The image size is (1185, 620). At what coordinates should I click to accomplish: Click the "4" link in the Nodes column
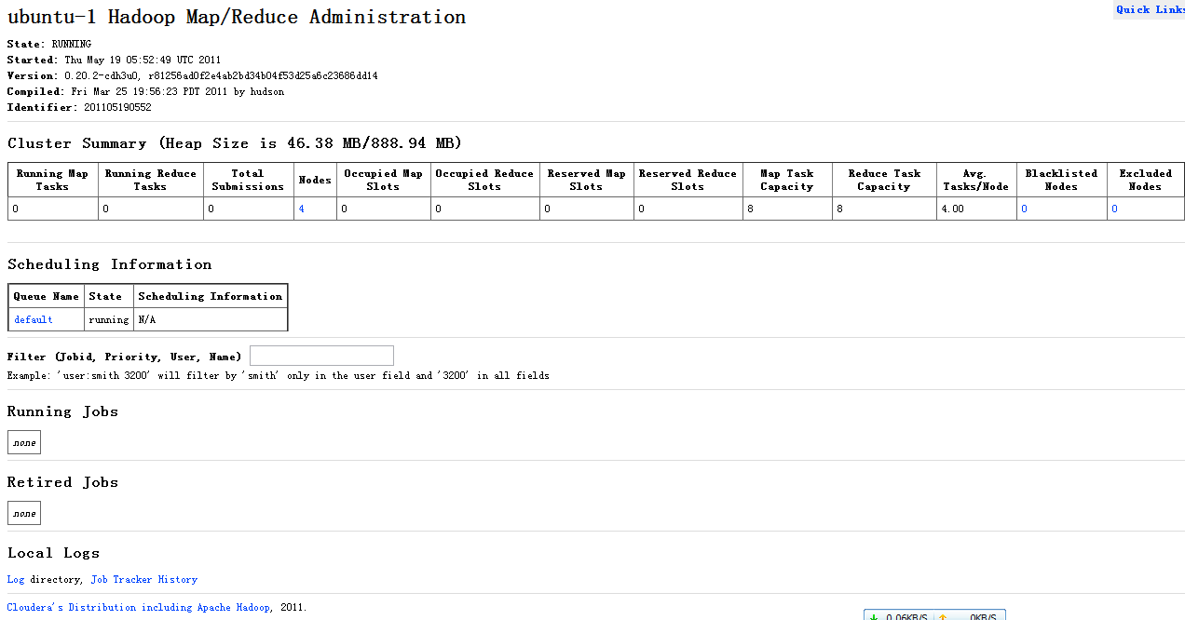point(300,209)
